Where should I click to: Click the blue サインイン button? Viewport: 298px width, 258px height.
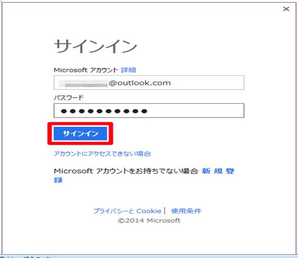point(81,134)
